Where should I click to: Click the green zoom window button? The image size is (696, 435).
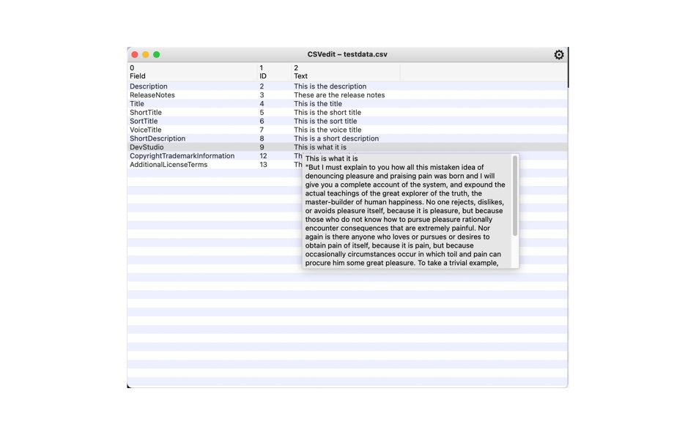pos(156,55)
